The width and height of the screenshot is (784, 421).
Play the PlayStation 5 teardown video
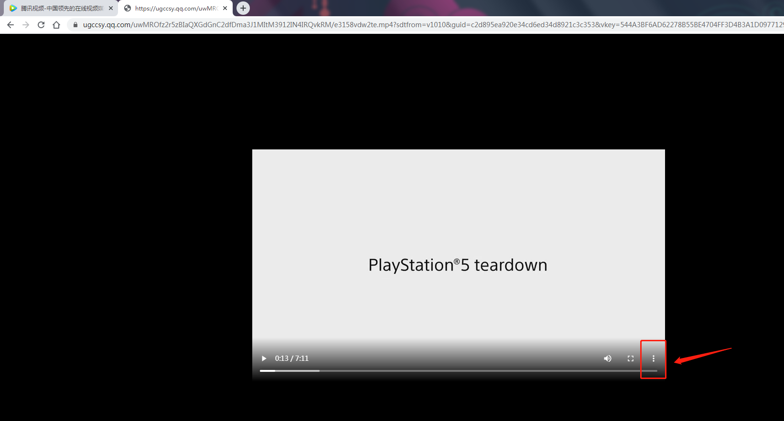click(x=264, y=358)
